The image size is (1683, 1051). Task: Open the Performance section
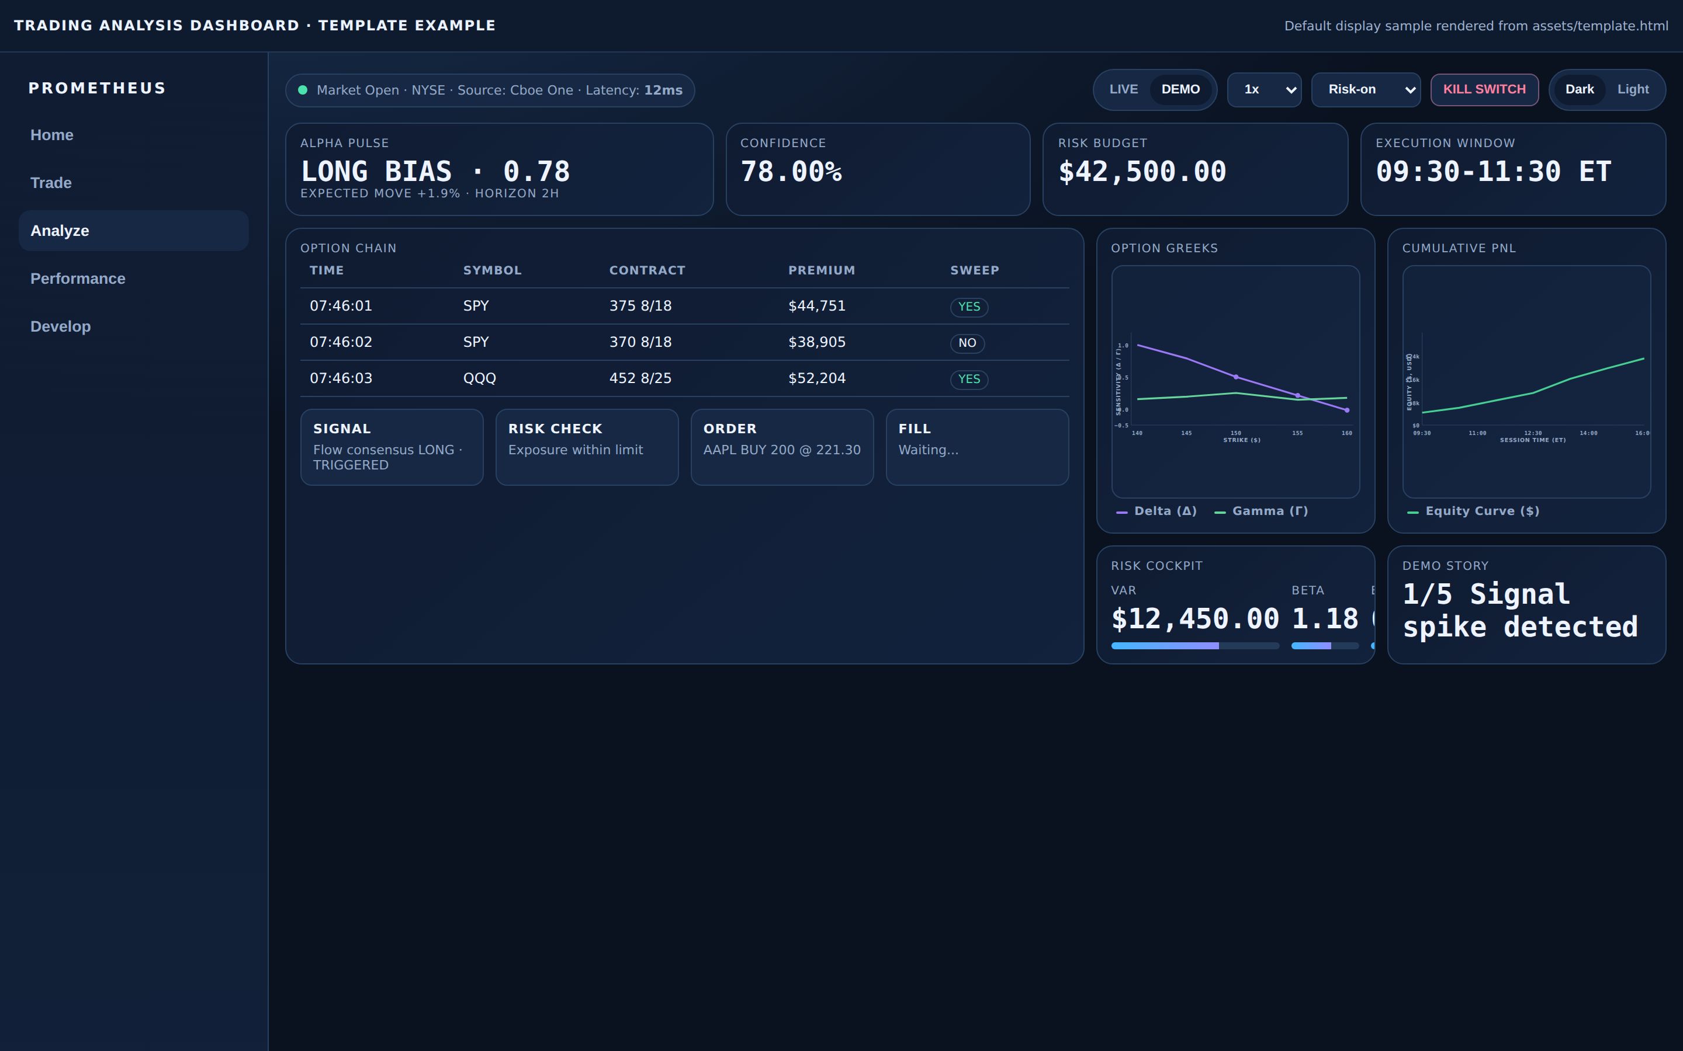click(x=133, y=279)
